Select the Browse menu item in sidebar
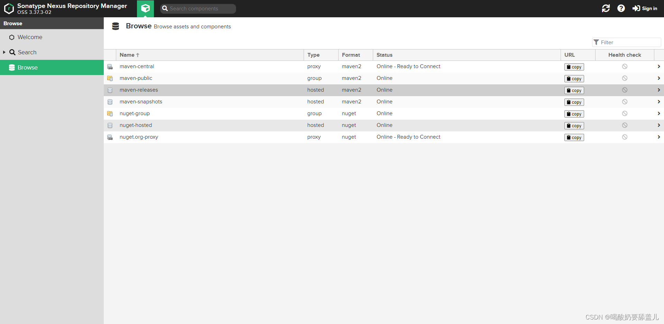Screen dimensions: 664x324 click(x=52, y=67)
